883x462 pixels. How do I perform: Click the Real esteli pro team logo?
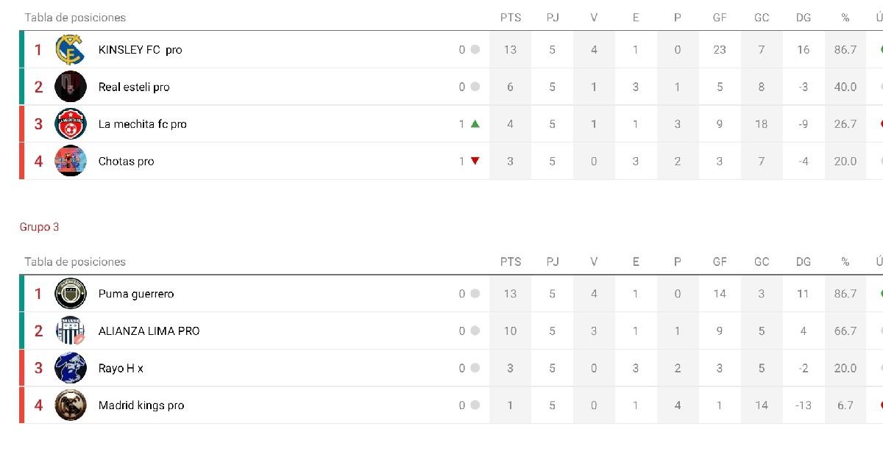70,87
